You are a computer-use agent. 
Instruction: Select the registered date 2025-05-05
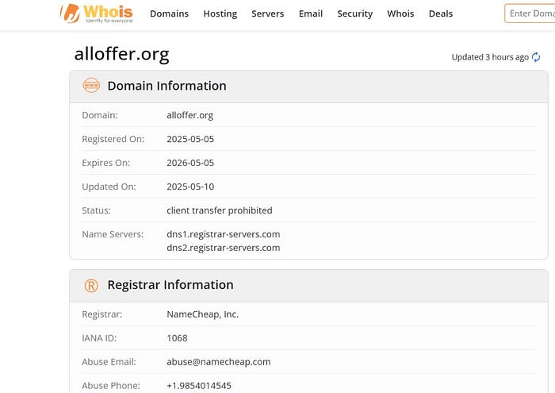pos(190,139)
